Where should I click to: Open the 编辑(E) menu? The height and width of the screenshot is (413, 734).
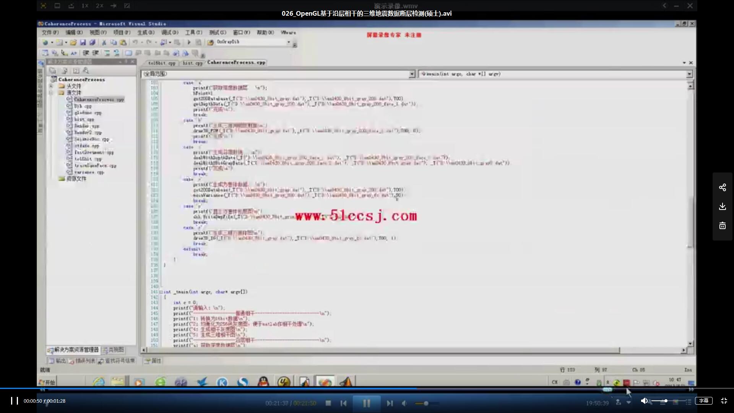tap(74, 33)
